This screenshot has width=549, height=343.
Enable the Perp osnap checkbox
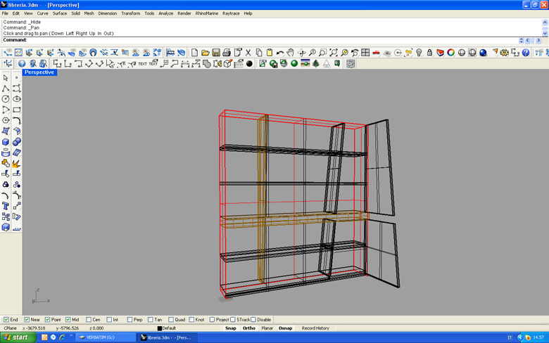pos(130,320)
